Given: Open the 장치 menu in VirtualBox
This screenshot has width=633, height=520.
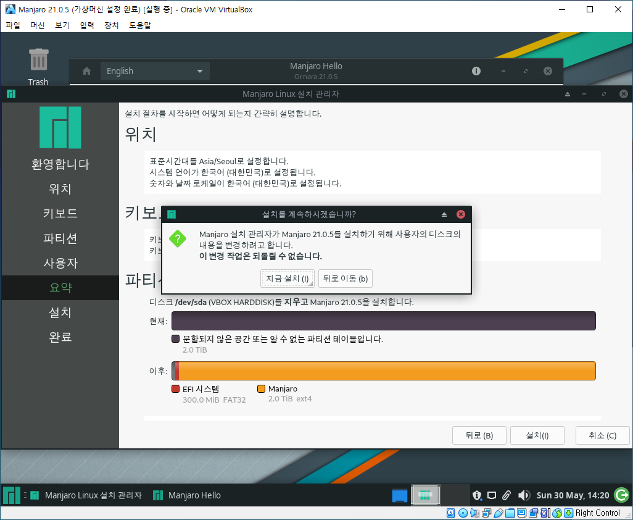Looking at the screenshot, I should pos(112,25).
